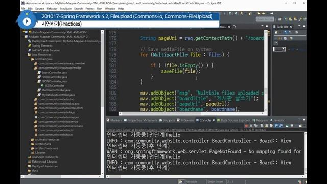Image resolution: width=327 pixels, height=184 pixels.
Task: Open the Deployment Descriptor node
Action: [66, 41]
